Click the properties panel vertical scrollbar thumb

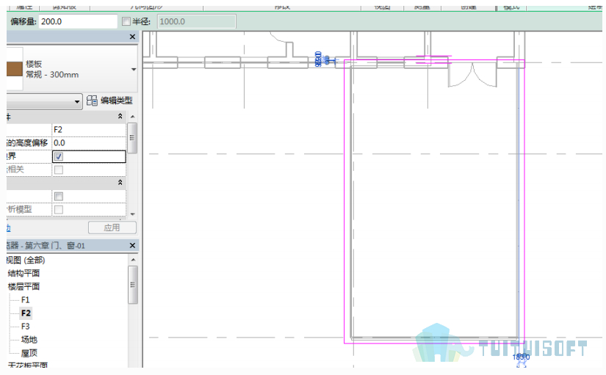(132, 138)
